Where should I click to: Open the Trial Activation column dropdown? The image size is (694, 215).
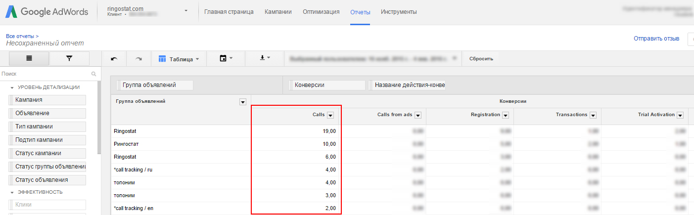[x=680, y=115]
